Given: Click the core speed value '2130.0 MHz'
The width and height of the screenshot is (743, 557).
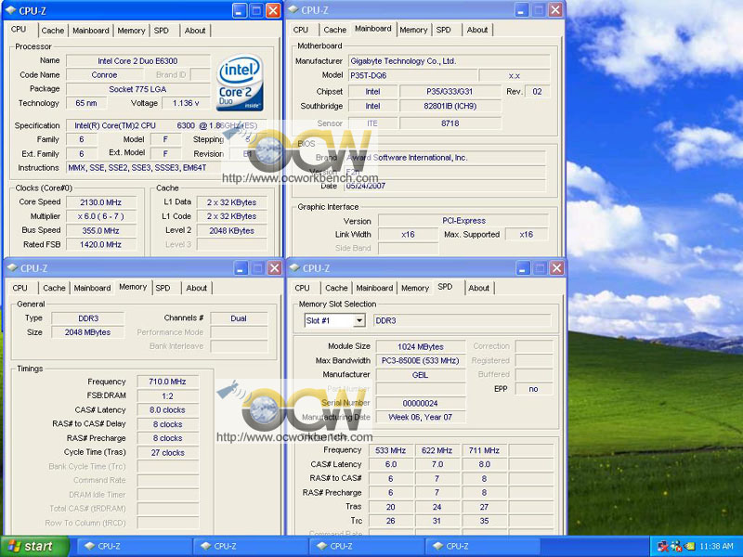Looking at the screenshot, I should tap(101, 202).
